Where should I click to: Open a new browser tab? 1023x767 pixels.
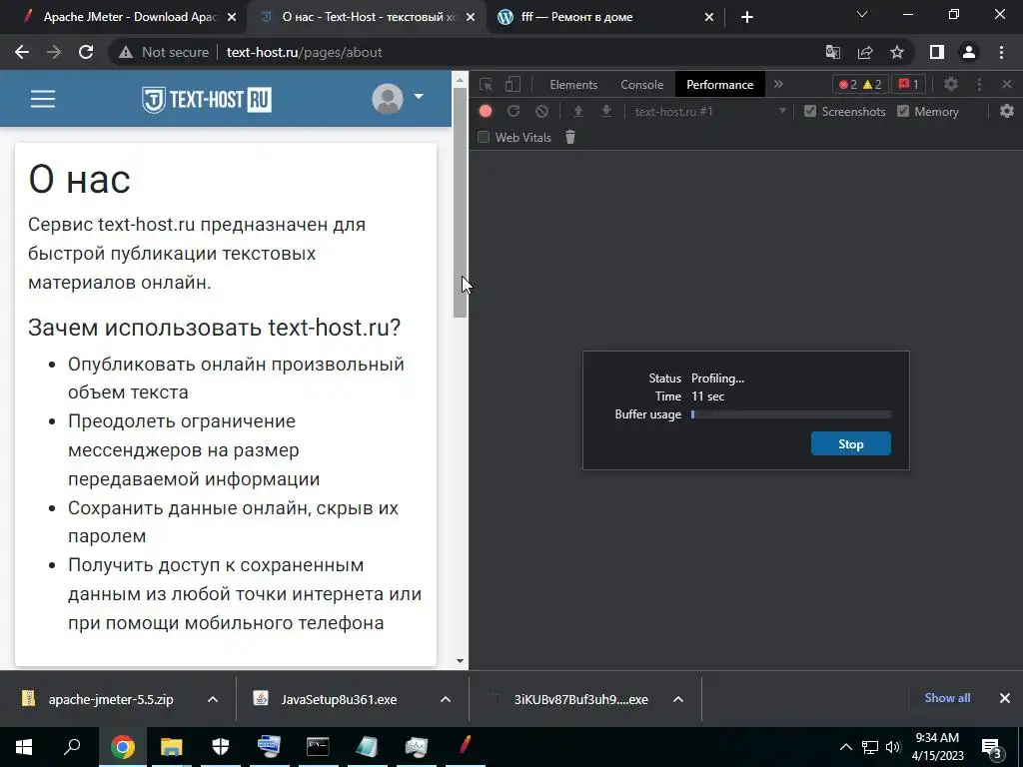[x=747, y=18]
